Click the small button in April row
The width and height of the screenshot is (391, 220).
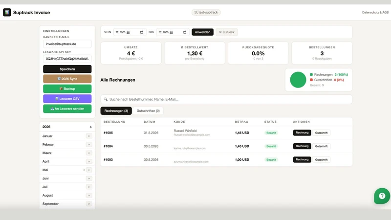point(89,161)
